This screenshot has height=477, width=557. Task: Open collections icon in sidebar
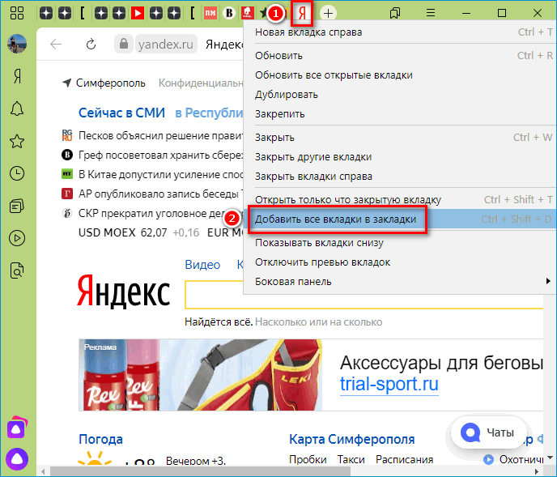(x=17, y=206)
